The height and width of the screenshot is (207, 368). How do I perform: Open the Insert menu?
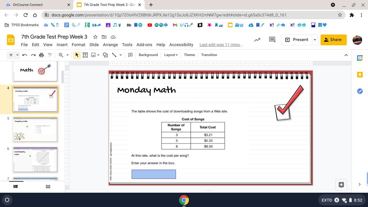click(x=62, y=45)
